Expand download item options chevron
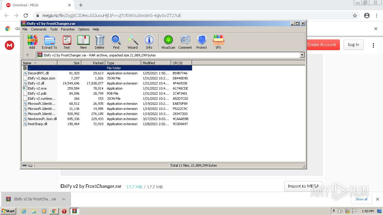383x215 pixels. [64, 199]
